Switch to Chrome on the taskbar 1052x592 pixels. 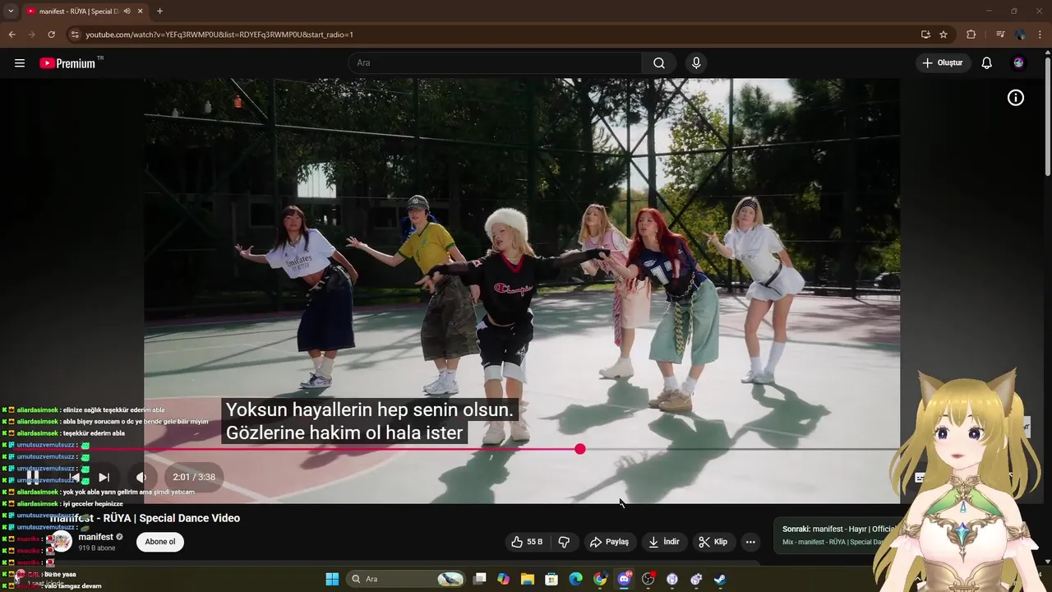[600, 579]
